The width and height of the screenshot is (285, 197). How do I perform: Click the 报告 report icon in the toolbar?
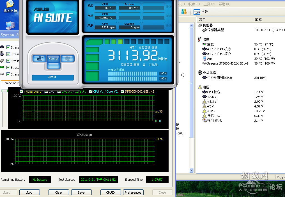(197, 12)
